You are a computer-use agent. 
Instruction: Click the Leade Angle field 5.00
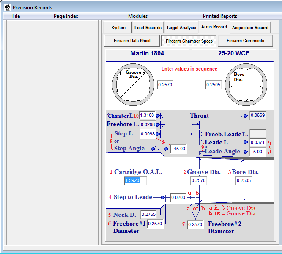coord(258,152)
